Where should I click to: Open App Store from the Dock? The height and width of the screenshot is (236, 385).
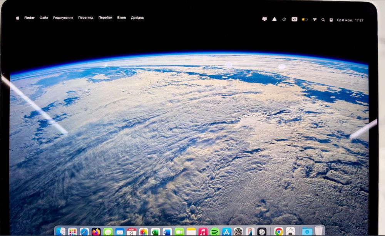click(x=226, y=232)
